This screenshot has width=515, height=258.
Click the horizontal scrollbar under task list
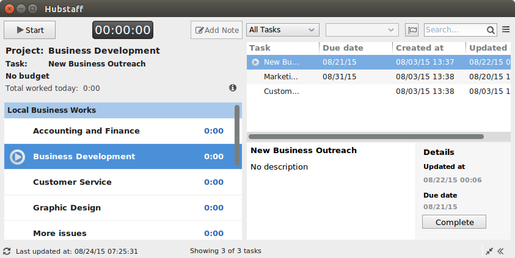point(366,137)
